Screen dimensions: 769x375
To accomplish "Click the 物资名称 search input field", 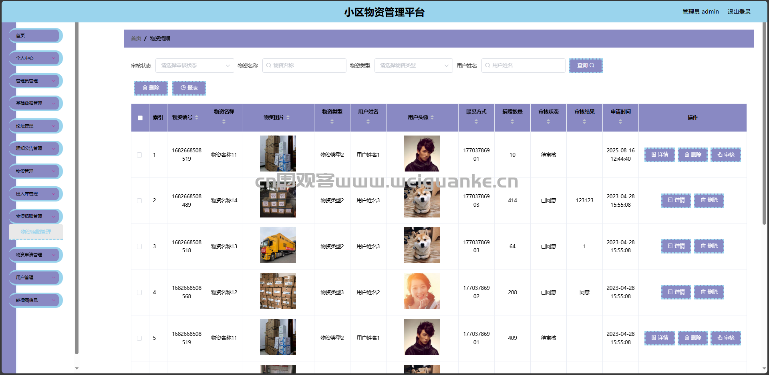I will pos(304,66).
